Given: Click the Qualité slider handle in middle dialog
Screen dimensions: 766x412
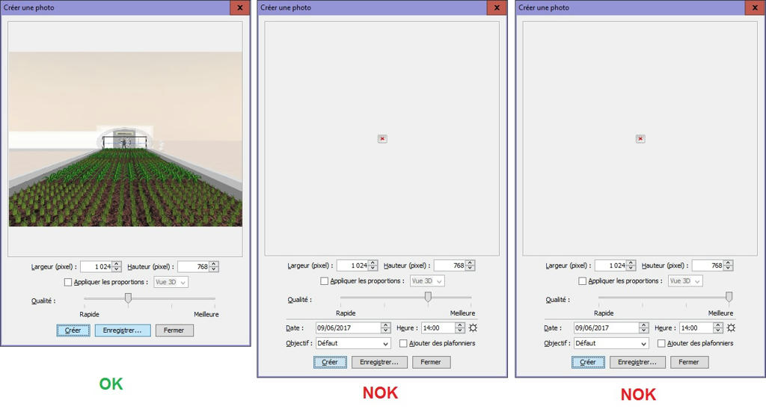Looking at the screenshot, I should coord(428,297).
